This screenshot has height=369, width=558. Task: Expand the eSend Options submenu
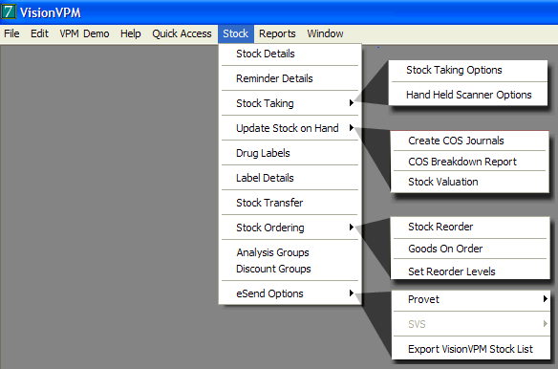[x=290, y=293]
